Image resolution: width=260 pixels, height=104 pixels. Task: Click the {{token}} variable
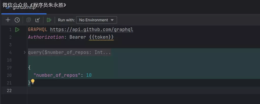[x=101, y=37]
